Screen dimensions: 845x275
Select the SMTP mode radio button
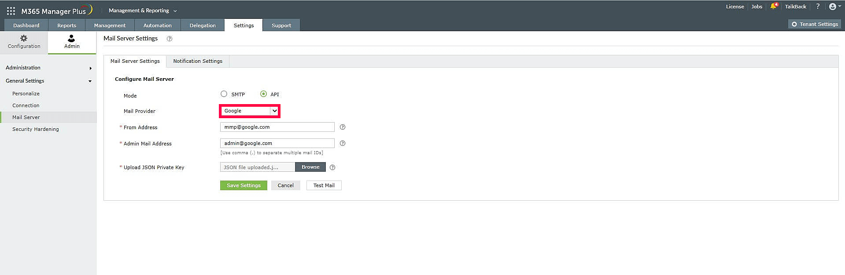[x=224, y=94]
